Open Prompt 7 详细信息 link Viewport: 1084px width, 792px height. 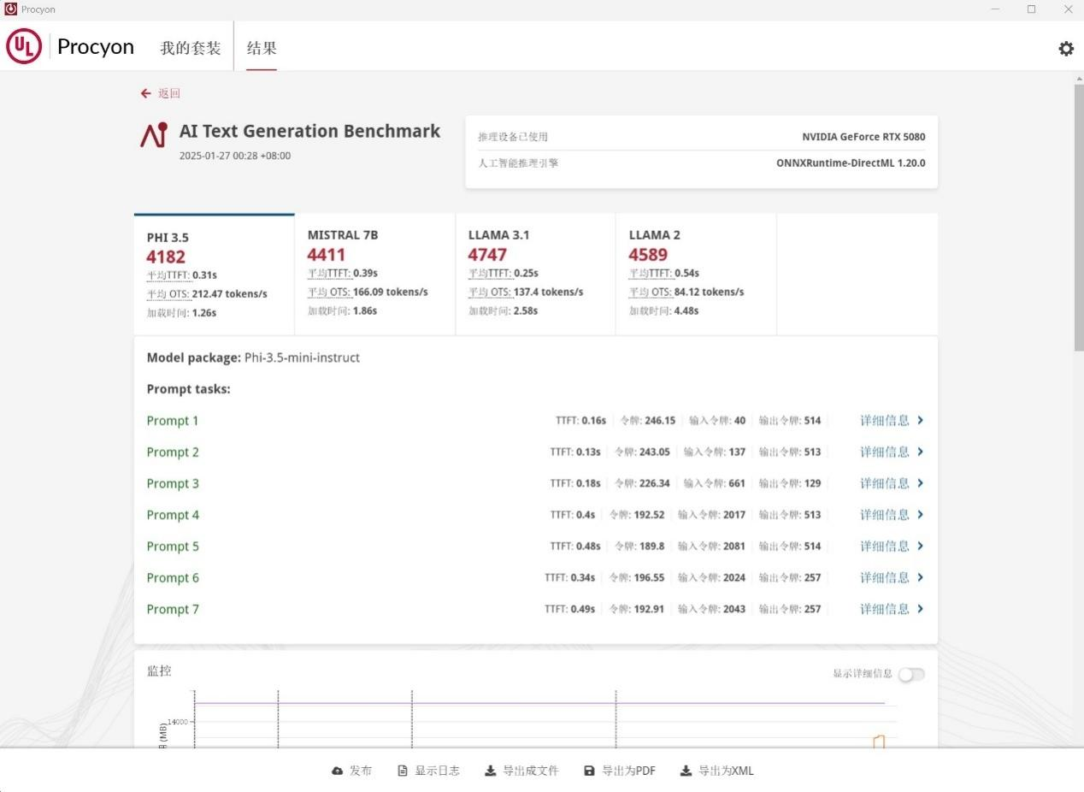(885, 609)
